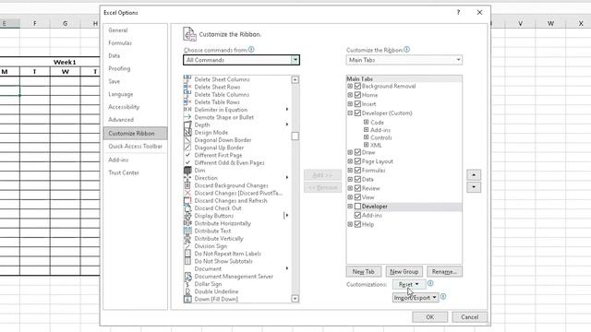Viewport: 591px width, 332px height.
Task: Click the Diagonal Up Border icon
Action: (187, 148)
